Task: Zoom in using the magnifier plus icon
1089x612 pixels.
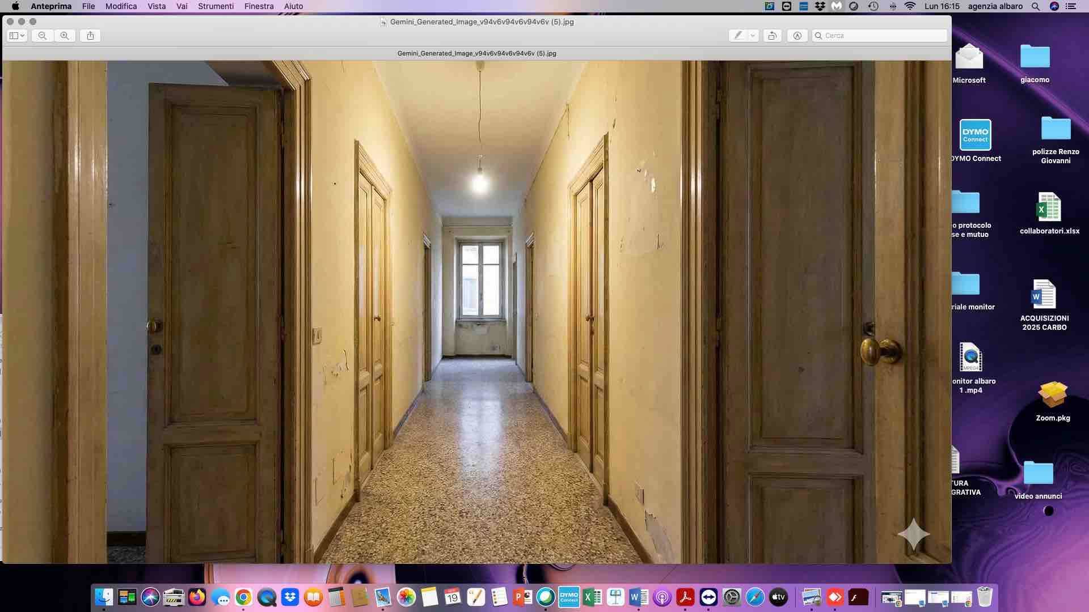Action: [65, 35]
